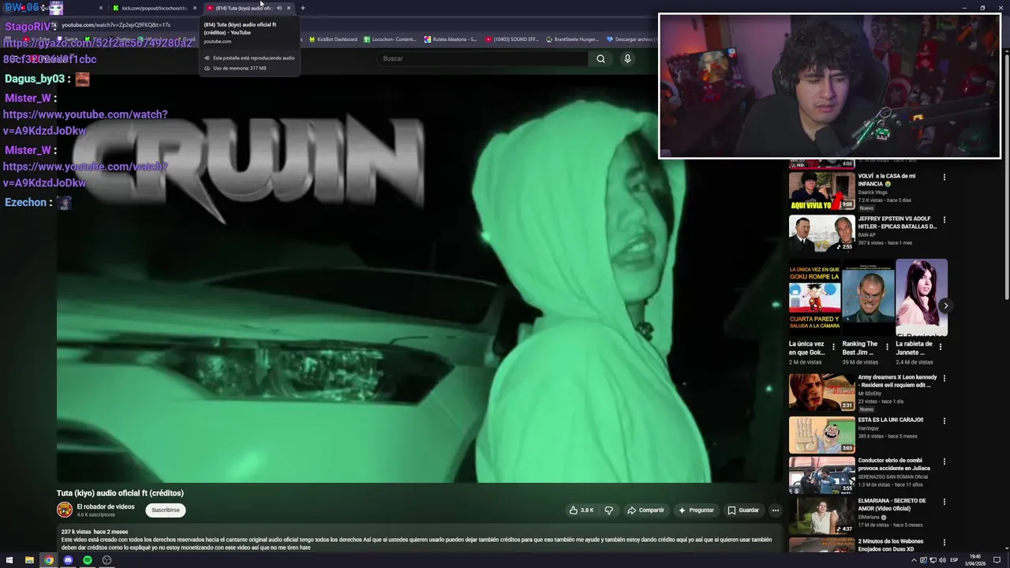Subscribe with the Suscribirse button

coord(166,510)
